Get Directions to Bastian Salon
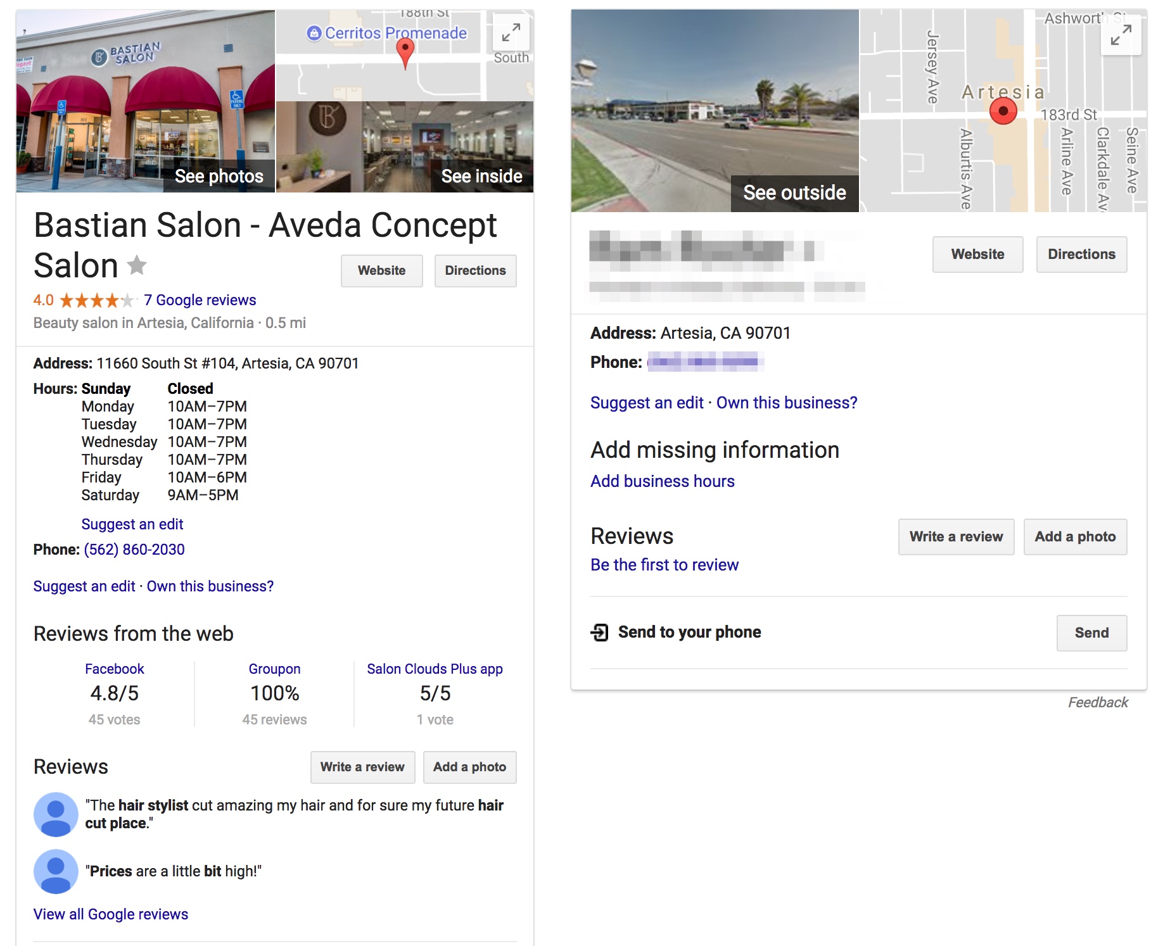 point(475,271)
